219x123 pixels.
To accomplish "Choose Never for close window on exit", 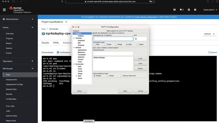I will 108,76.
